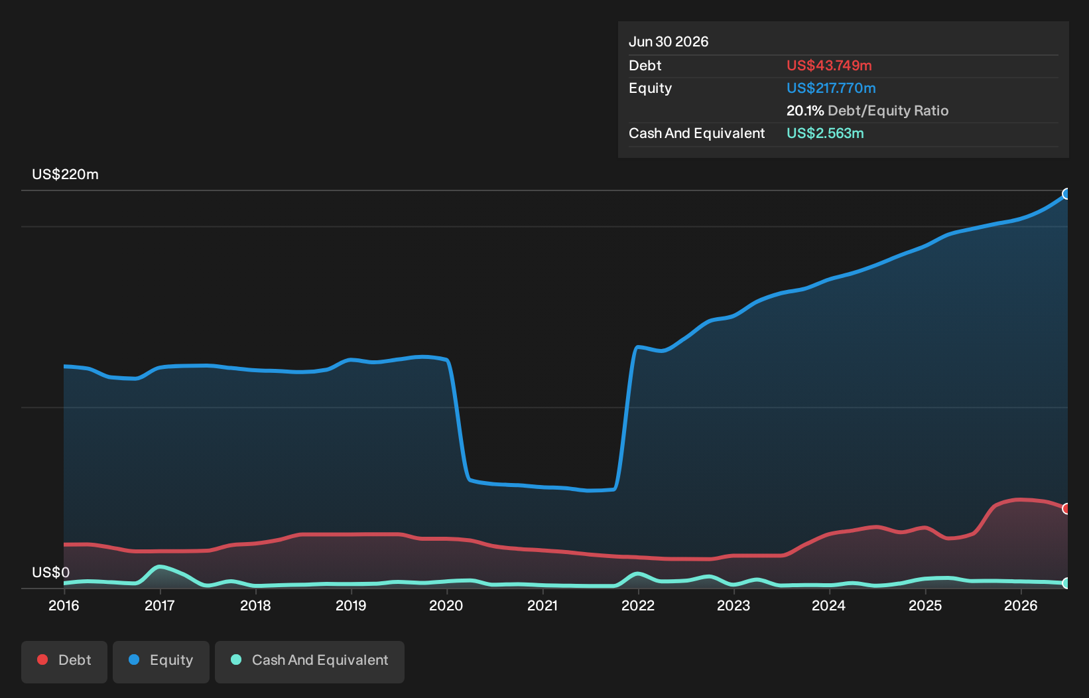Click Cash And Equivalent label in tooltip
The height and width of the screenshot is (698, 1089).
pos(696,133)
